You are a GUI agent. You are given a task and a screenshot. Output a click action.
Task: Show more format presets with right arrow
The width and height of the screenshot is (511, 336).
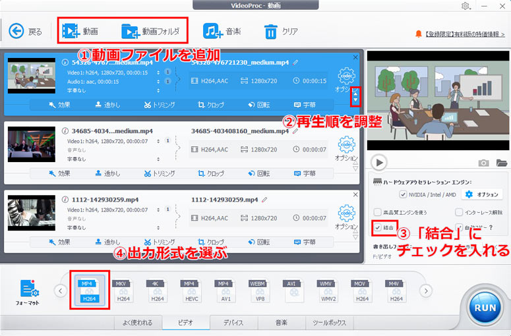tap(426, 291)
